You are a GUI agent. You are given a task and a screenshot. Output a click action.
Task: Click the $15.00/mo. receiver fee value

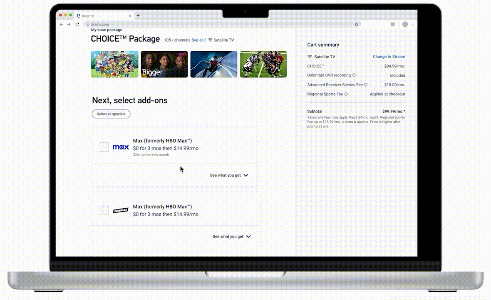(394, 85)
